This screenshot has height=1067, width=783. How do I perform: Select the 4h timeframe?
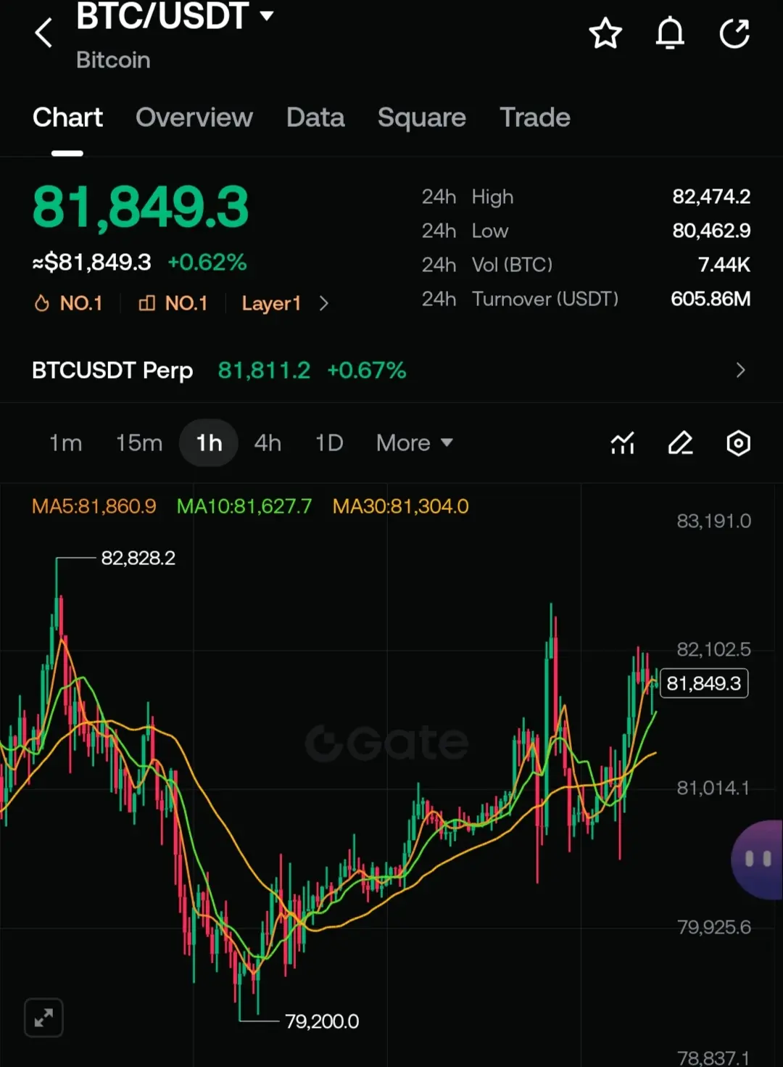pos(268,442)
